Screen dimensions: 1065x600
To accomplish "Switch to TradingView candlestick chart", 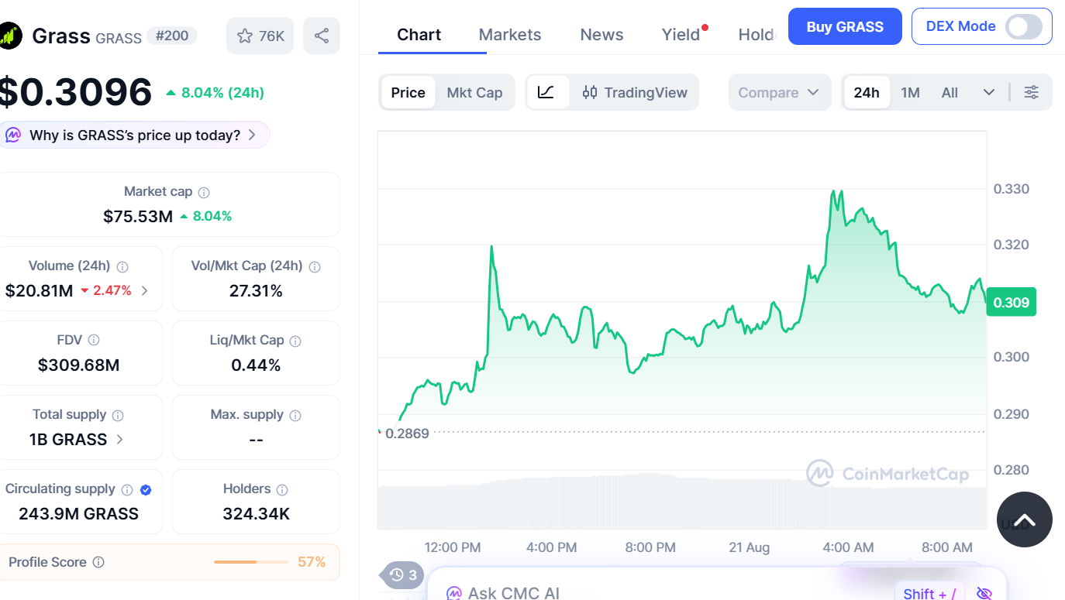I will click(635, 92).
